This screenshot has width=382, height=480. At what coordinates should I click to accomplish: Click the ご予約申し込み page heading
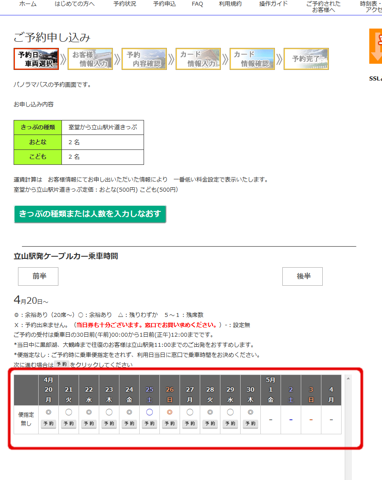[52, 37]
